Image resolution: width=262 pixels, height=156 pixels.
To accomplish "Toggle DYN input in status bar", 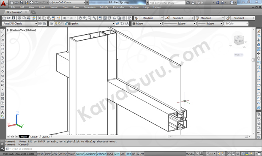I will pos(117,153).
